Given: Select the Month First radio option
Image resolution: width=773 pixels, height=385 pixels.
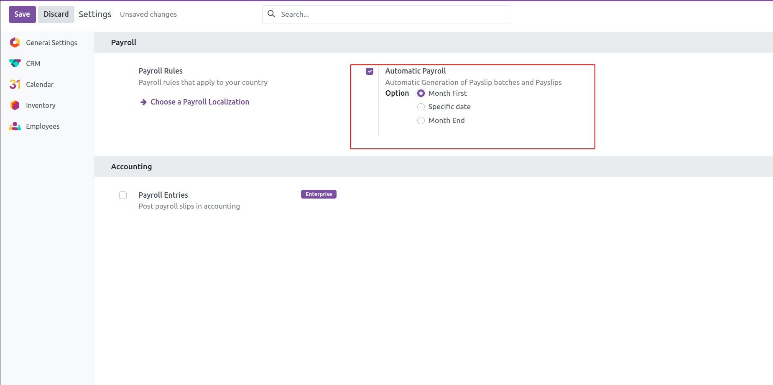Looking at the screenshot, I should (421, 93).
